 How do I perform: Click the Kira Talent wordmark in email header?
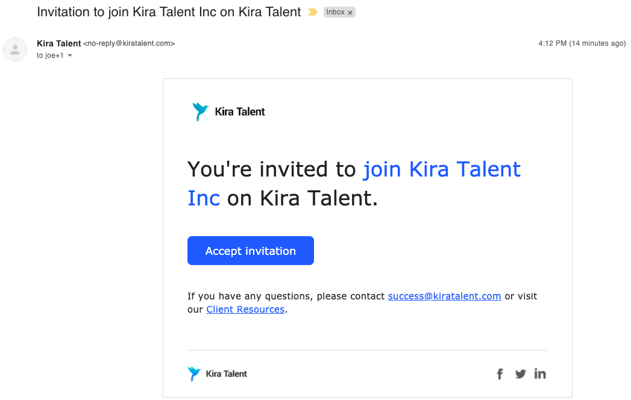(x=240, y=112)
